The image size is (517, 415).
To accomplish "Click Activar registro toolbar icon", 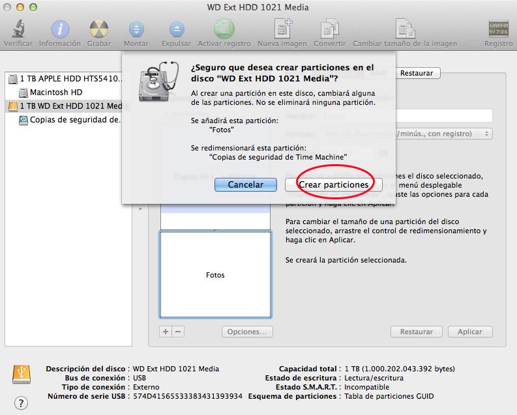I will (224, 30).
